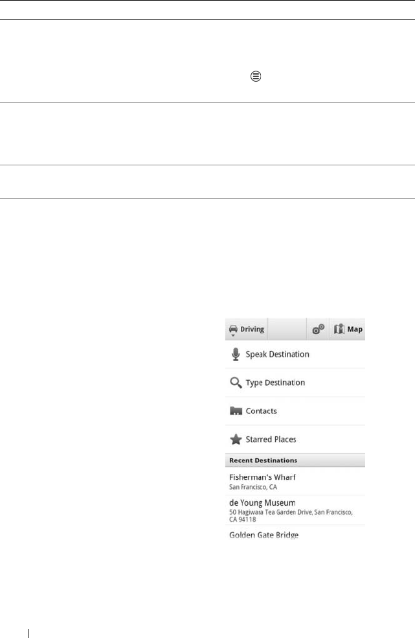This screenshot has width=415, height=638.
Task: Click the Contacts folder icon
Action: tap(236, 411)
